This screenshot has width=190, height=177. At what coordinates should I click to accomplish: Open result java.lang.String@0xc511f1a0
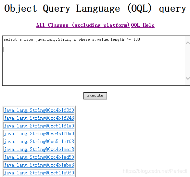39,126
